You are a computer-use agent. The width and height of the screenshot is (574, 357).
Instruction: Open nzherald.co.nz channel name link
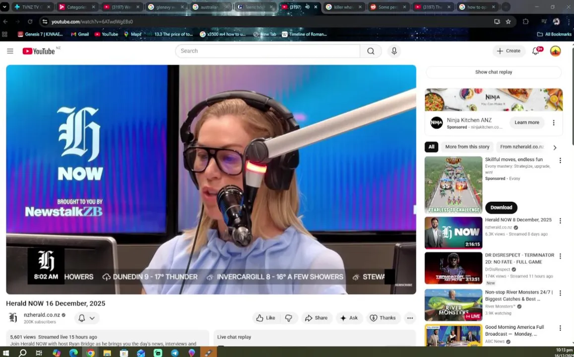click(42, 314)
